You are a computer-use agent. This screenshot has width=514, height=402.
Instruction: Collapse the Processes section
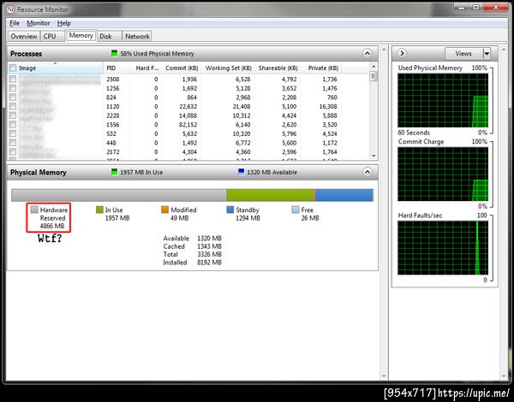click(x=368, y=53)
